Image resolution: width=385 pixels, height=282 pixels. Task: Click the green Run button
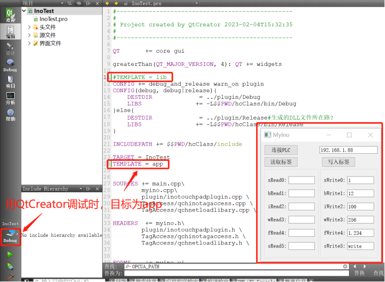pos(10,254)
